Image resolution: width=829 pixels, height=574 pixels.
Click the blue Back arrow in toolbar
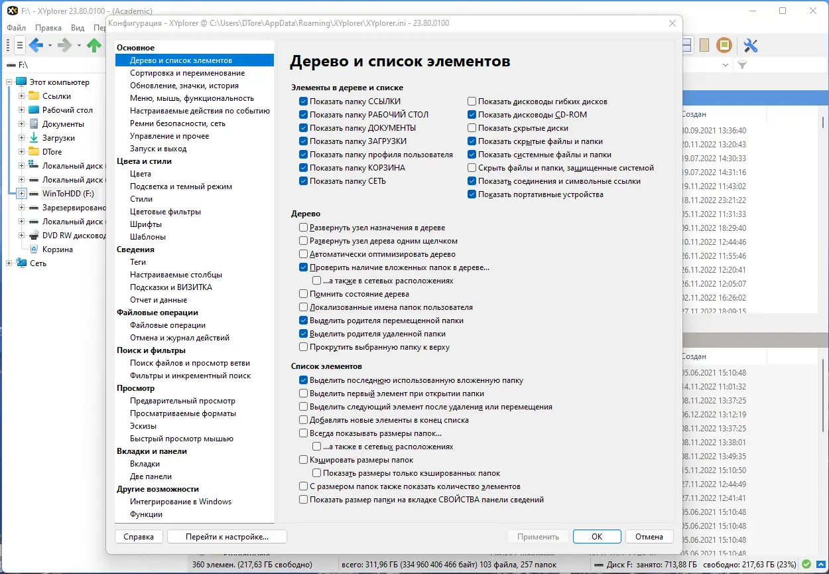[x=36, y=45]
